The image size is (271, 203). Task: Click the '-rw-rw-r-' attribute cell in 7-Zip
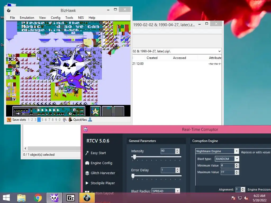(215, 64)
